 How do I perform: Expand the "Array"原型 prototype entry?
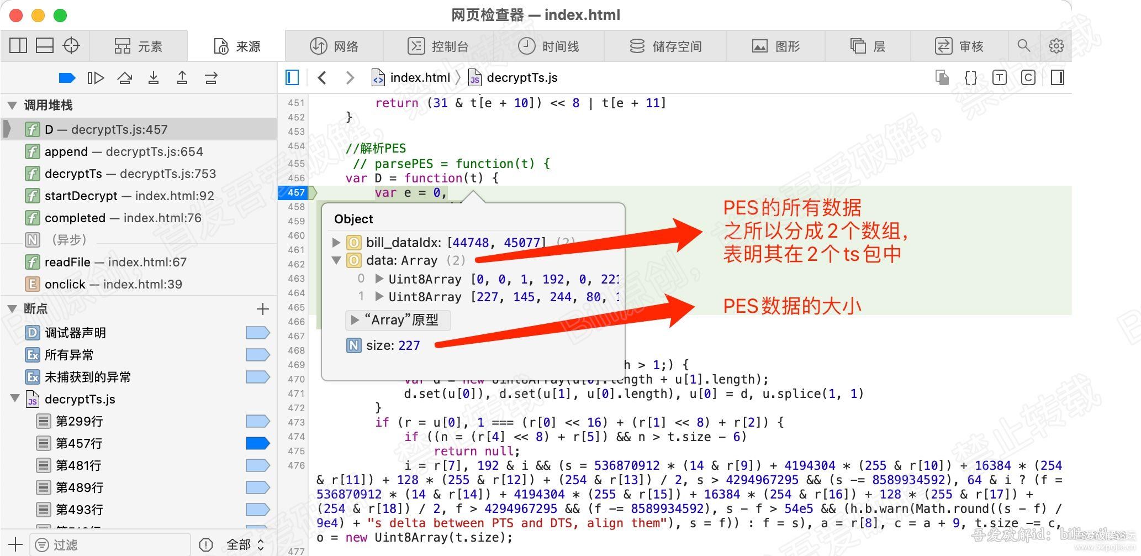click(x=354, y=319)
